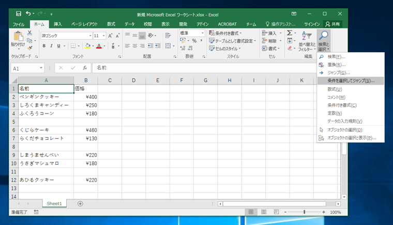The image size is (393, 225).
Task: Cut selection with scissors icon
Action: [29, 33]
